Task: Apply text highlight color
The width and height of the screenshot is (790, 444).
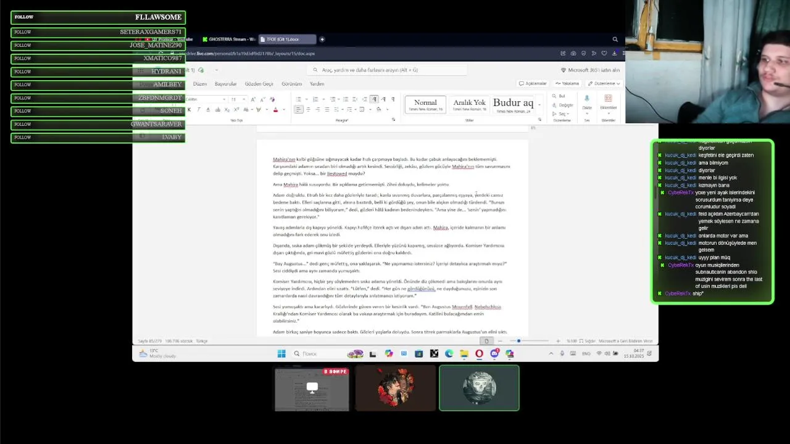Action: click(259, 109)
